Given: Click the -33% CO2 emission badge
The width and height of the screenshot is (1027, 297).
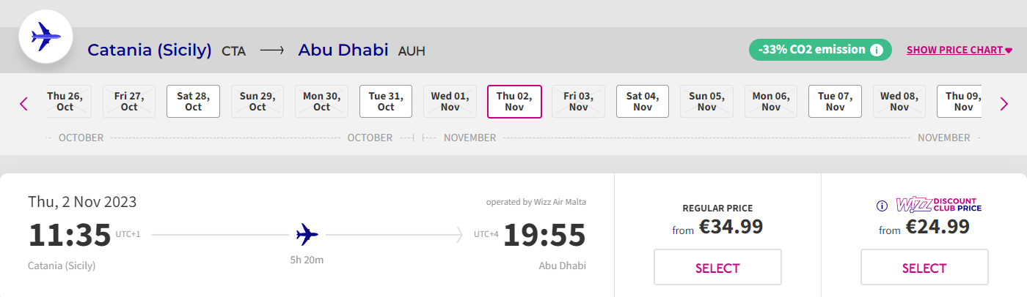Looking at the screenshot, I should 820,50.
